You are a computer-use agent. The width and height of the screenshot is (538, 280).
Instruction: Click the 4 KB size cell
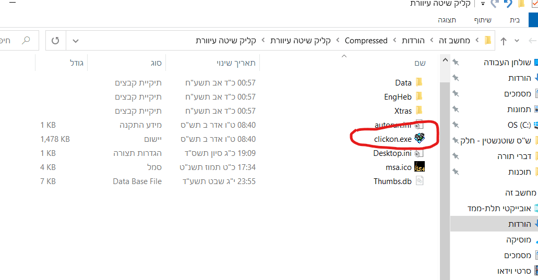[x=47, y=167]
